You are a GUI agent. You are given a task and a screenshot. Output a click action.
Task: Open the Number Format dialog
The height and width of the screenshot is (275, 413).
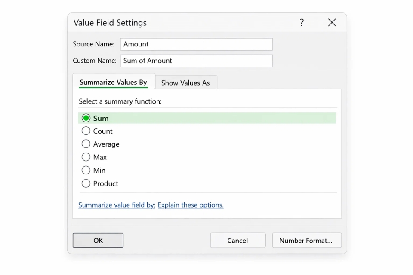[307, 240]
